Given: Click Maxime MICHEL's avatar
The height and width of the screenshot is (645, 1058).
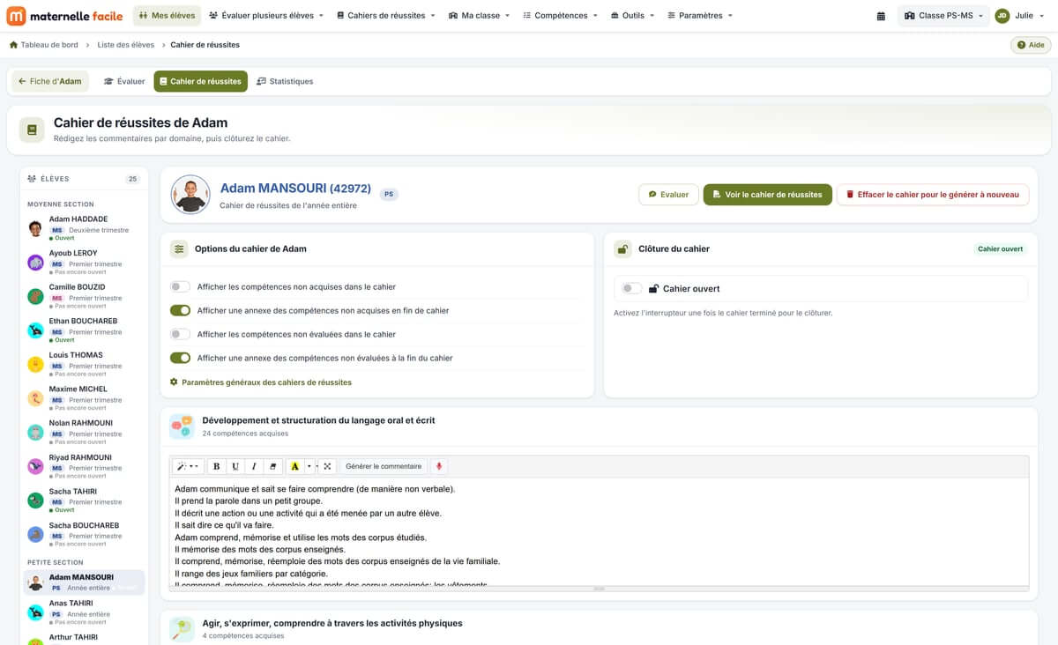Looking at the screenshot, I should 35,398.
